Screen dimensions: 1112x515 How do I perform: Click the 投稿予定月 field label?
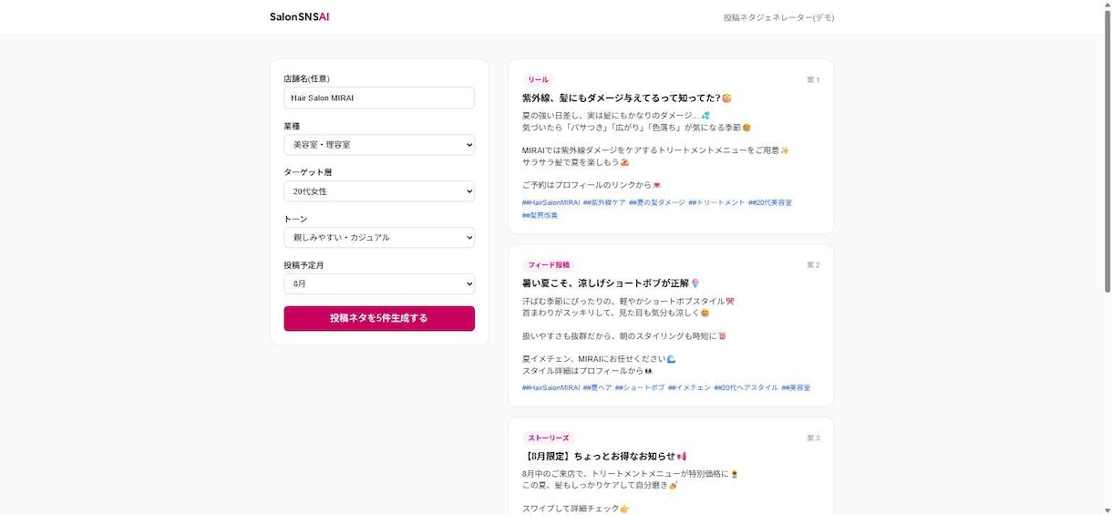pyautogui.click(x=304, y=265)
